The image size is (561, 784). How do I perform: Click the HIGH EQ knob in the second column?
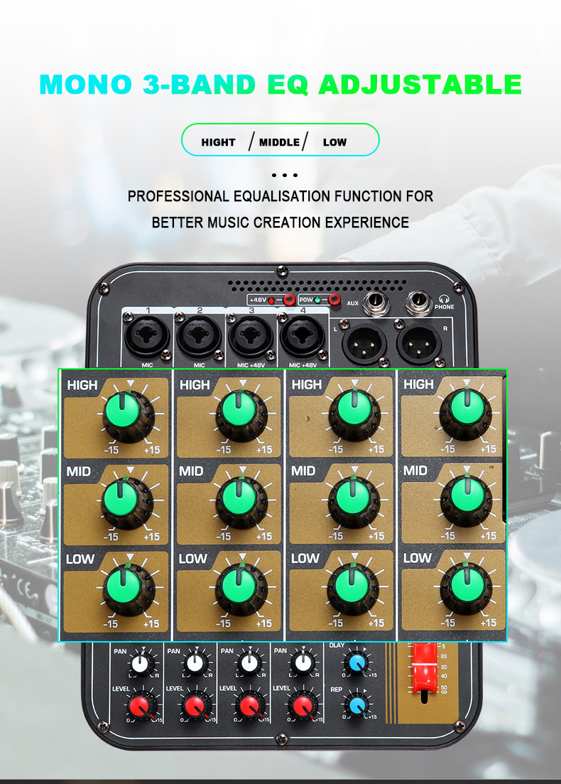241,416
